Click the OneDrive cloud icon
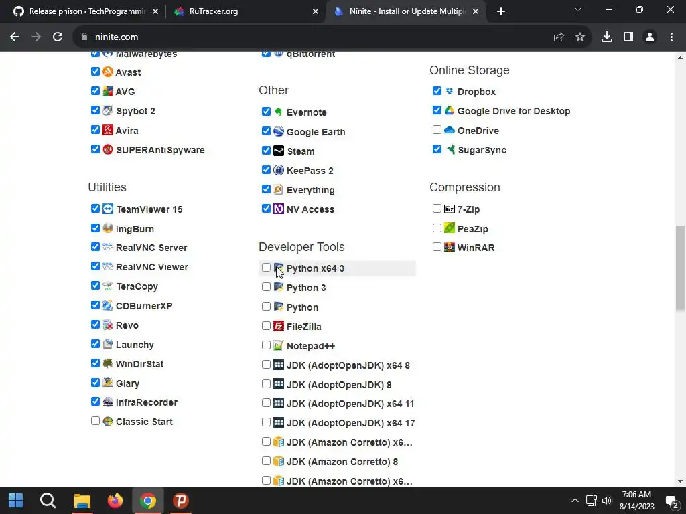 (x=450, y=130)
